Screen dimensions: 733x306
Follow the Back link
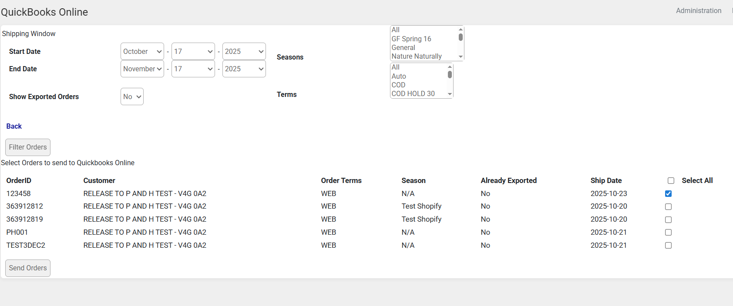14,126
